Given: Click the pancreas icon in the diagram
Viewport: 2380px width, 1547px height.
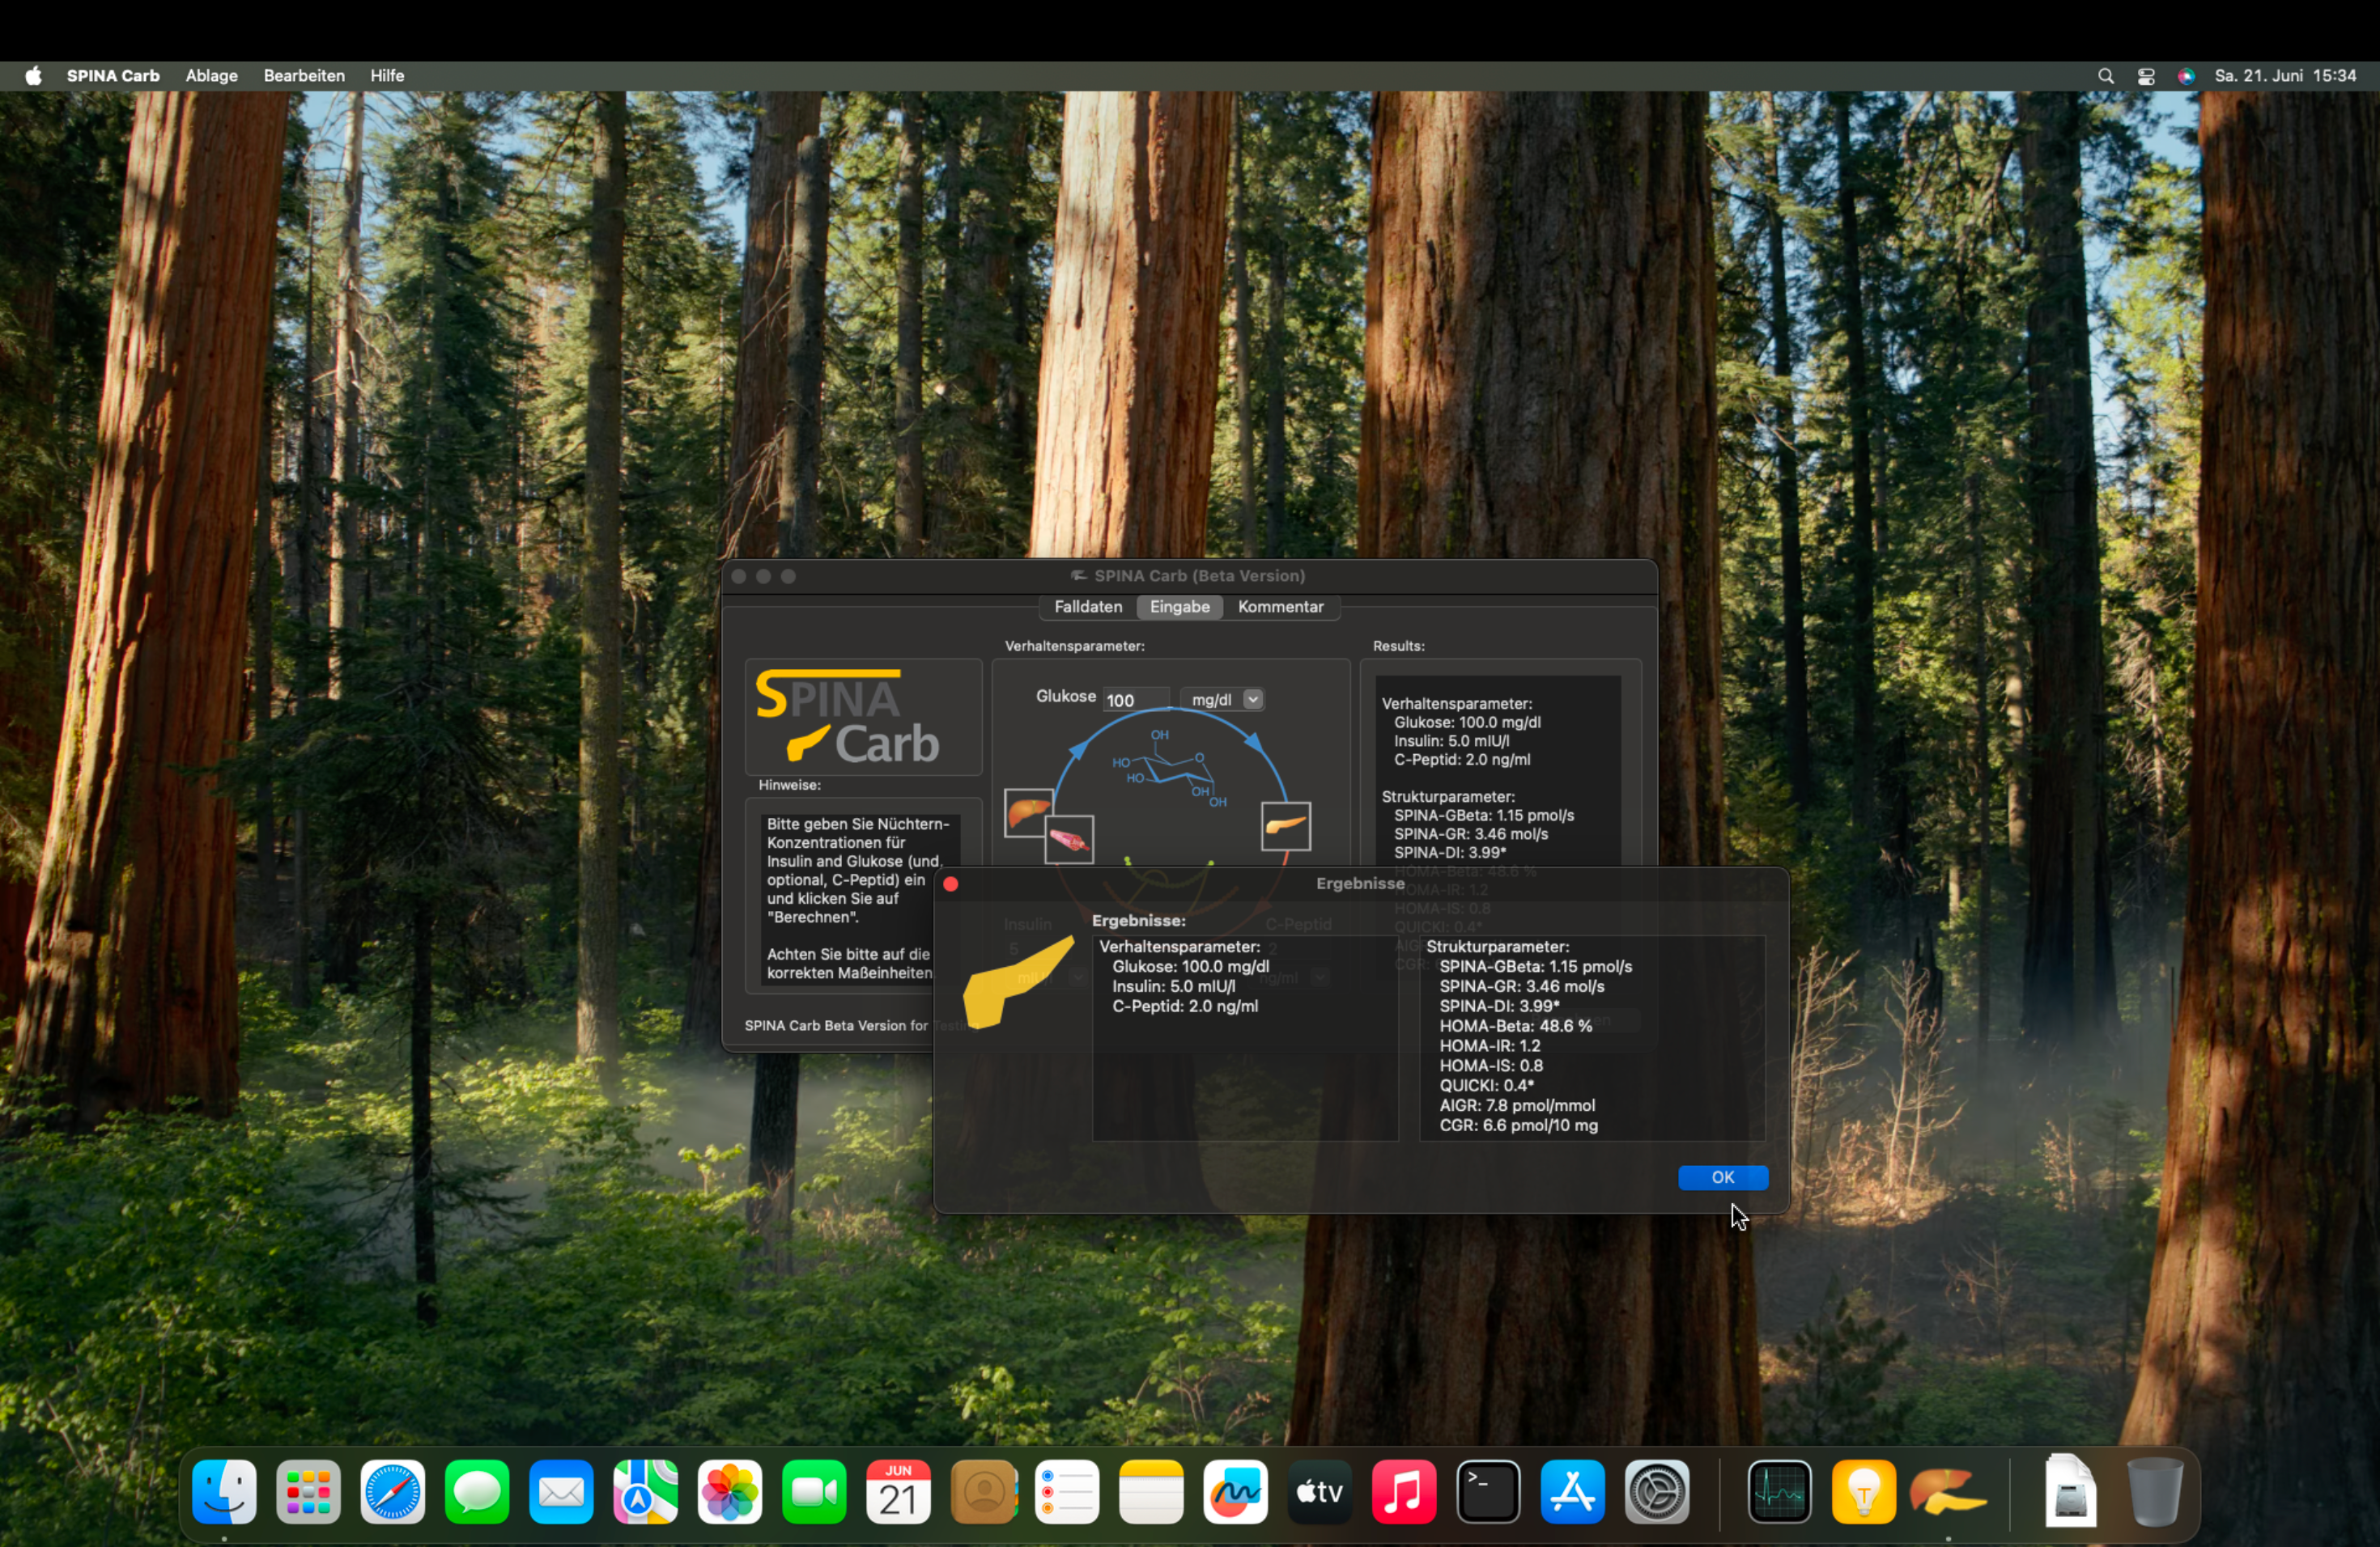Looking at the screenshot, I should (x=1285, y=825).
